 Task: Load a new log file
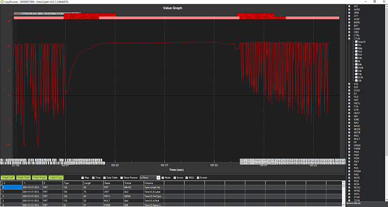coord(56,178)
